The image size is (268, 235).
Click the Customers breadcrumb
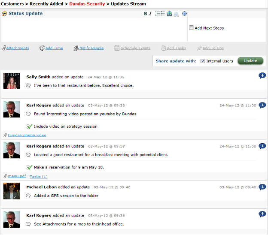coord(12,4)
